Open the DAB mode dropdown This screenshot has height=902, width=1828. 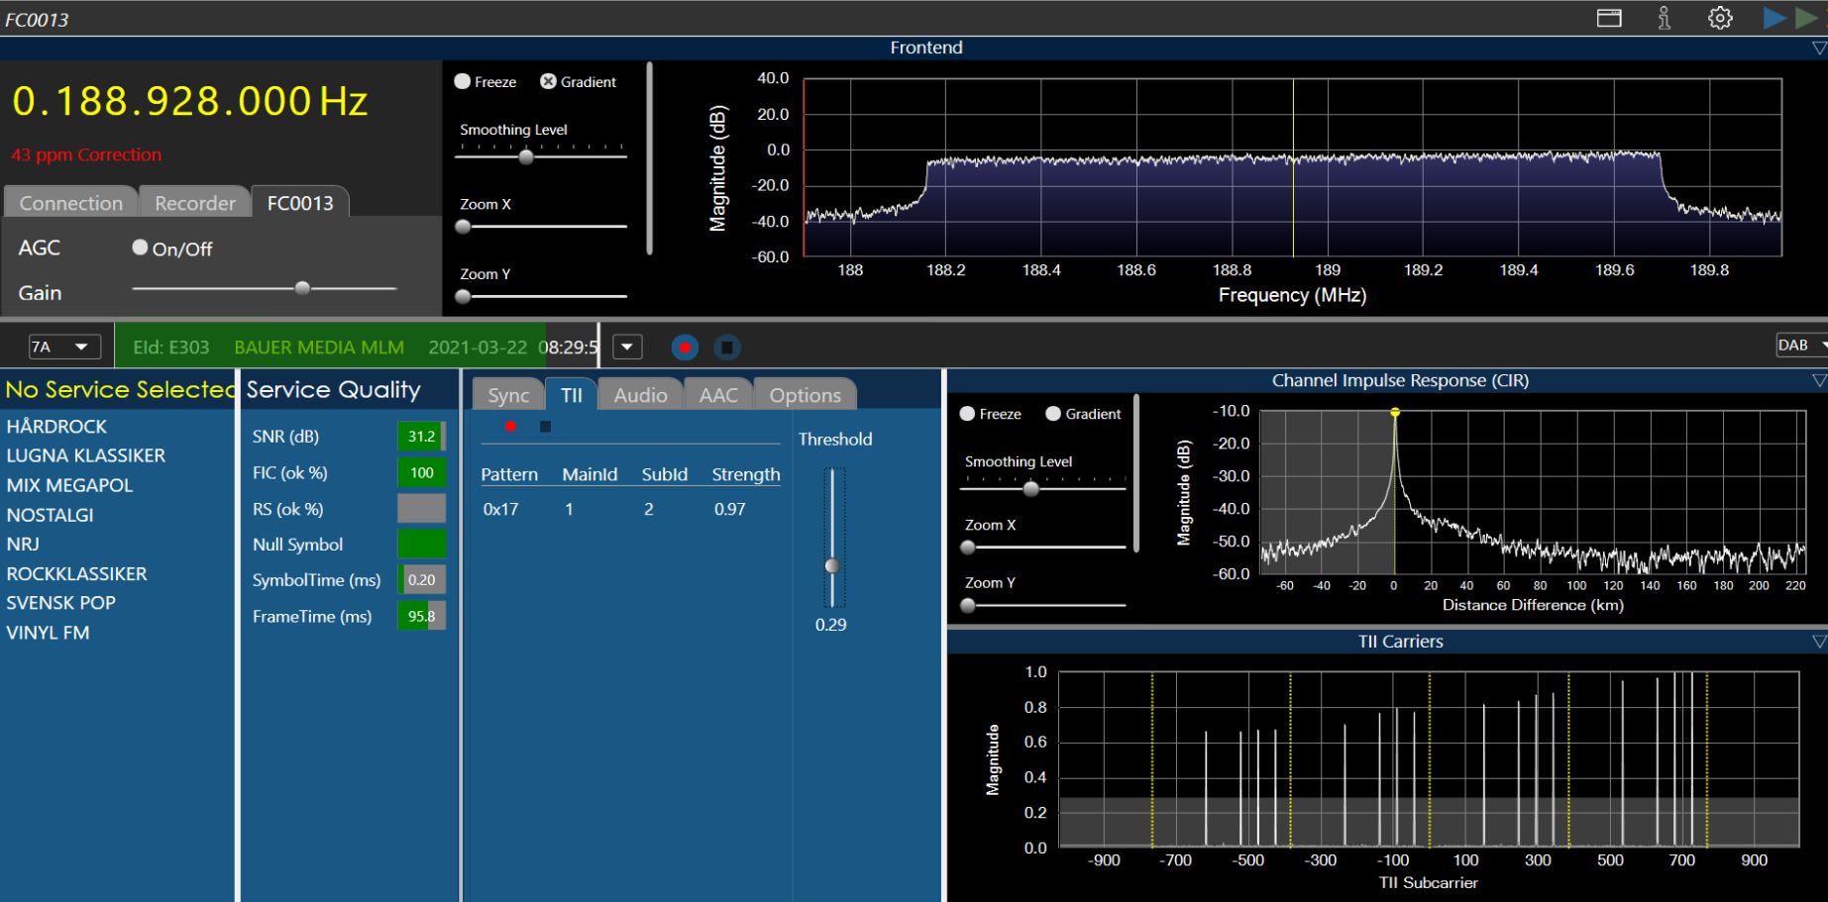click(x=1800, y=346)
